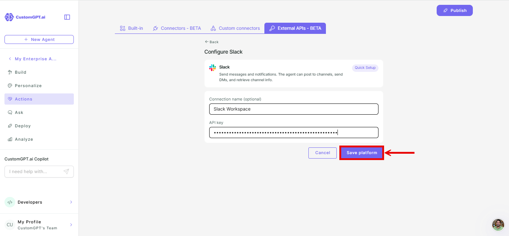Open Analyze in the sidebar

39,139
